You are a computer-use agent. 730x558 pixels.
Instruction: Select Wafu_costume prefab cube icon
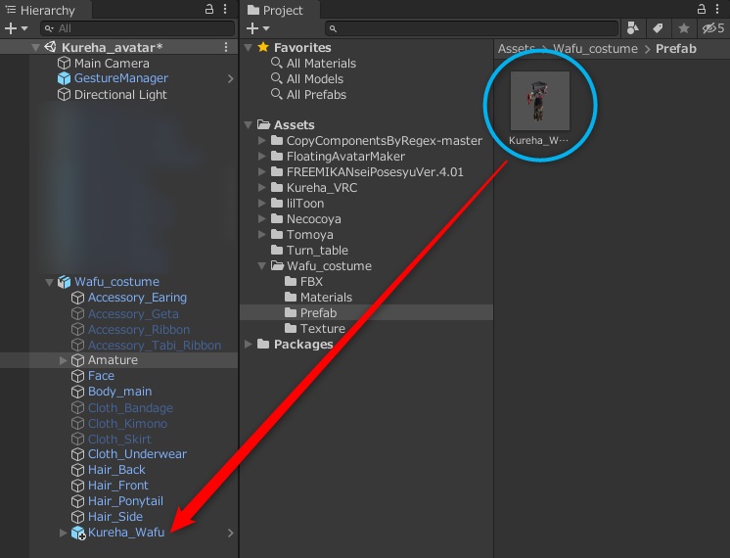(x=64, y=282)
